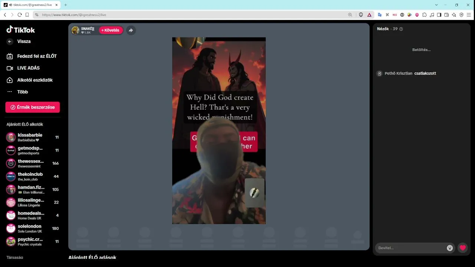Open the emoji picker in chat
Image resolution: width=475 pixels, height=267 pixels.
tap(450, 248)
